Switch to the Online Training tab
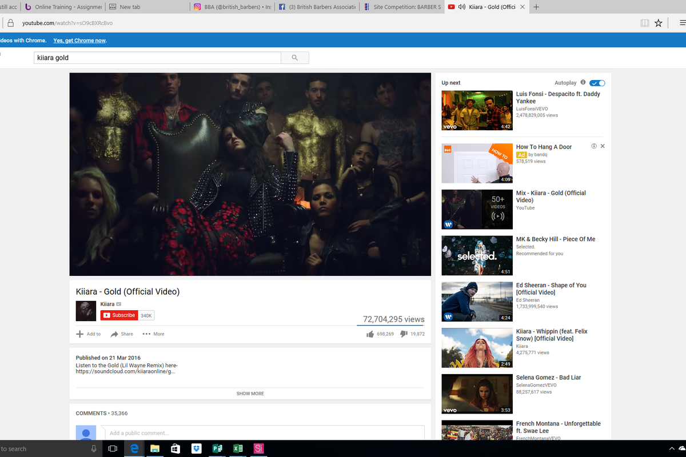This screenshot has width=686, height=457. click(63, 7)
